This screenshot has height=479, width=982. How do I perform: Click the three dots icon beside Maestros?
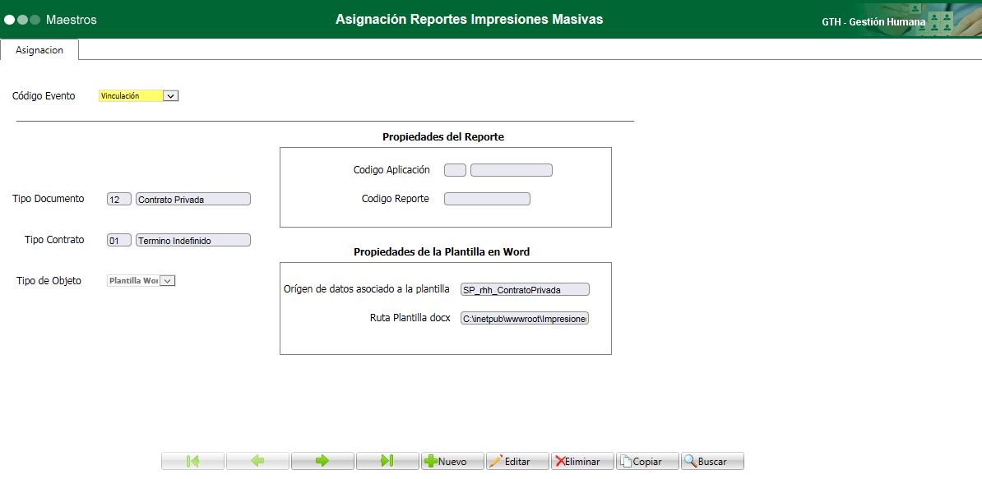22,20
